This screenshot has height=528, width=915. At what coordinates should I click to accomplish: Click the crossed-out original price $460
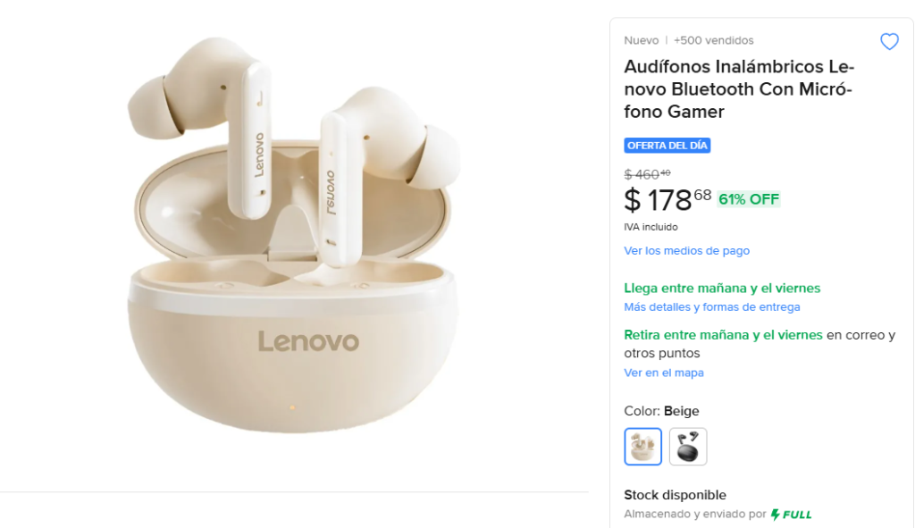click(x=646, y=174)
